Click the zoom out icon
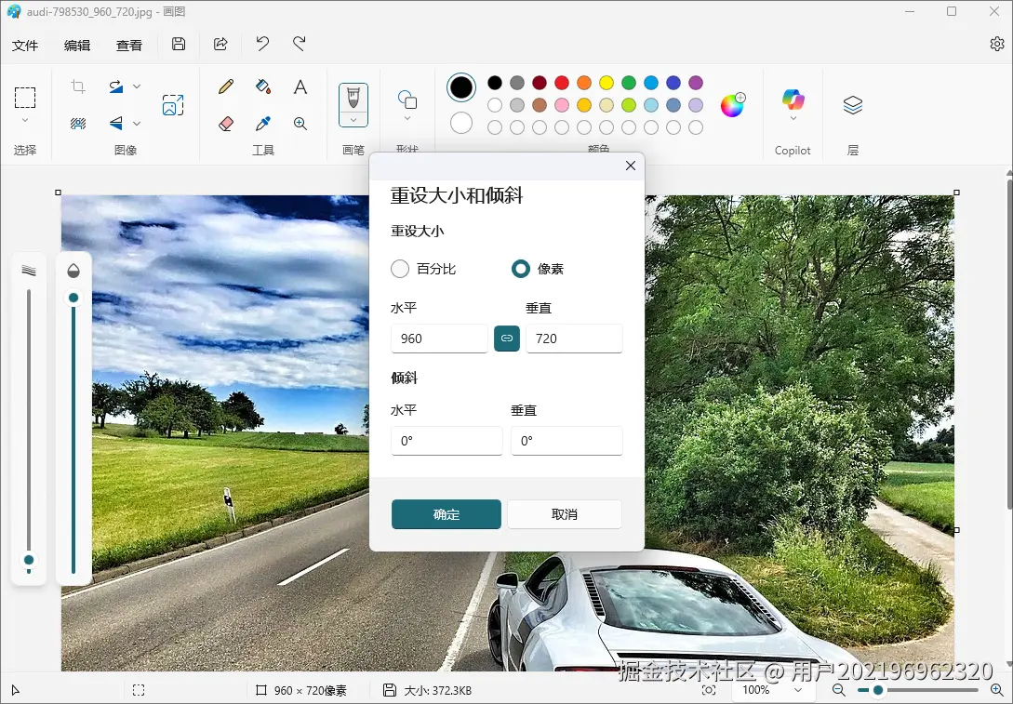The width and height of the screenshot is (1013, 704). tap(838, 690)
